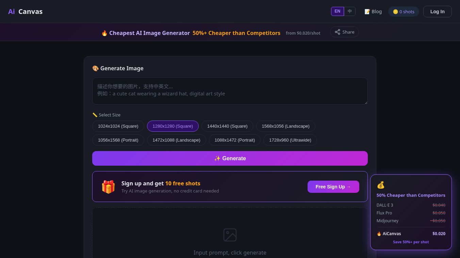Open the Blog page link
The width and height of the screenshot is (460, 258).
(x=373, y=12)
